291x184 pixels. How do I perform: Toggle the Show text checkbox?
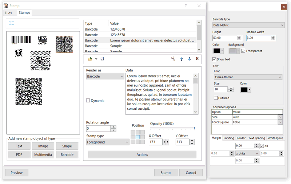[214, 59]
